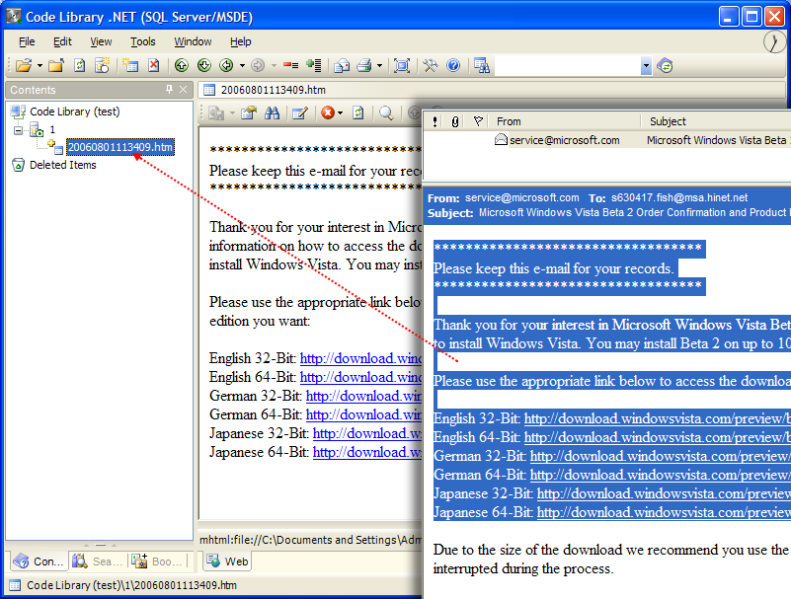Click the red minus collapse-all icon
Viewport: 791px width, 599px height.
(x=290, y=65)
